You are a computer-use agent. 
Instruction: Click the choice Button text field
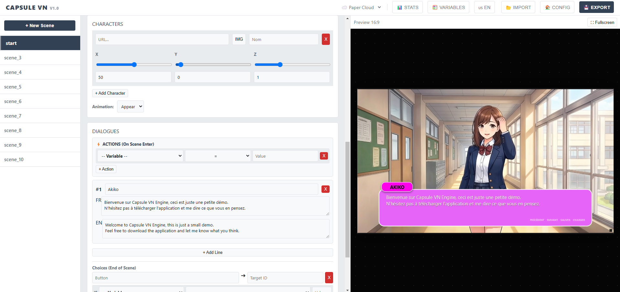[165, 278]
